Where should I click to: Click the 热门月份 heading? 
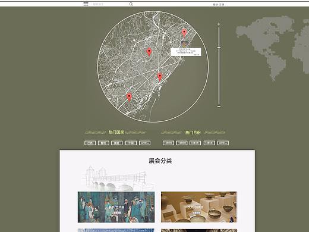[193, 133]
